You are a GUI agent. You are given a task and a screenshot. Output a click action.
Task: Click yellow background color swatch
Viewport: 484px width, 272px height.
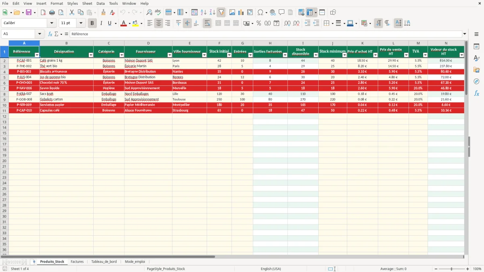click(x=136, y=23)
